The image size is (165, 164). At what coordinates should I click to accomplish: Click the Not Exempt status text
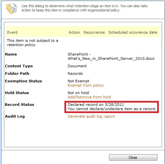tap(78, 81)
